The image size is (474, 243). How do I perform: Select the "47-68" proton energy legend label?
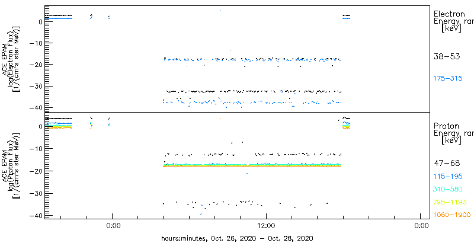(447, 164)
